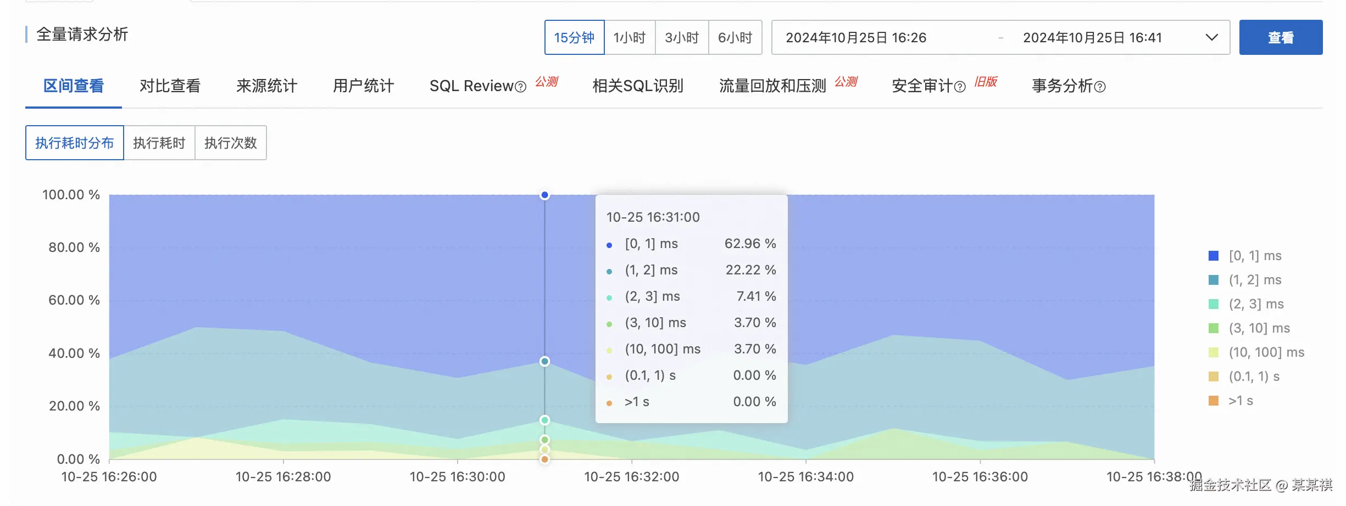The image size is (1346, 506).
Task: Click help icon next to SQL Review
Action: (x=521, y=87)
